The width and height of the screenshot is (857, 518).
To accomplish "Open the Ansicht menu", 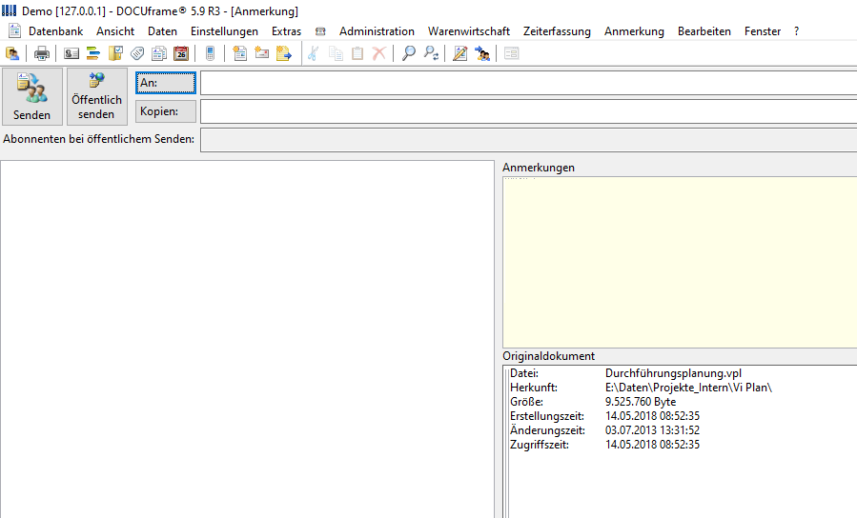I will (x=115, y=31).
